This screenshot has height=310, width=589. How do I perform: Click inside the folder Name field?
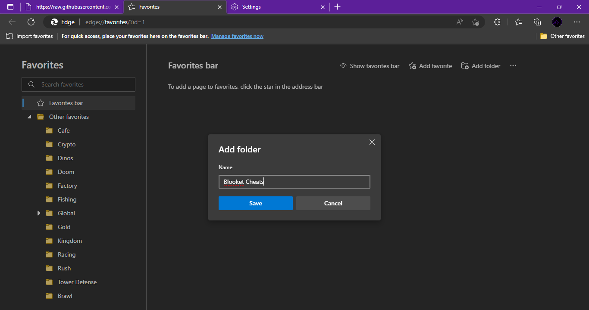point(294,181)
